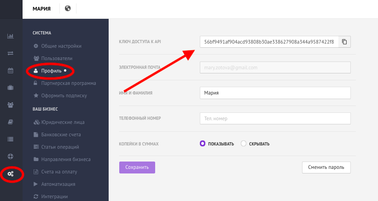Open the bar chart analytics sidebar icon

coord(11,36)
